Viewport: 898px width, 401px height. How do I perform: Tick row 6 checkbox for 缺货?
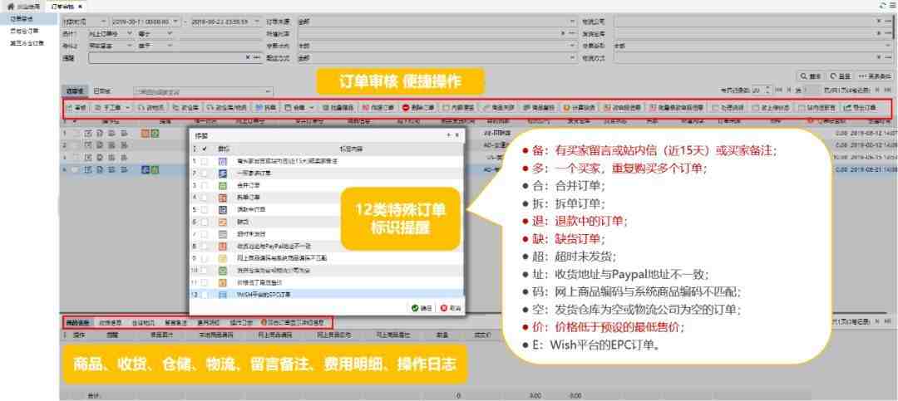tap(205, 222)
